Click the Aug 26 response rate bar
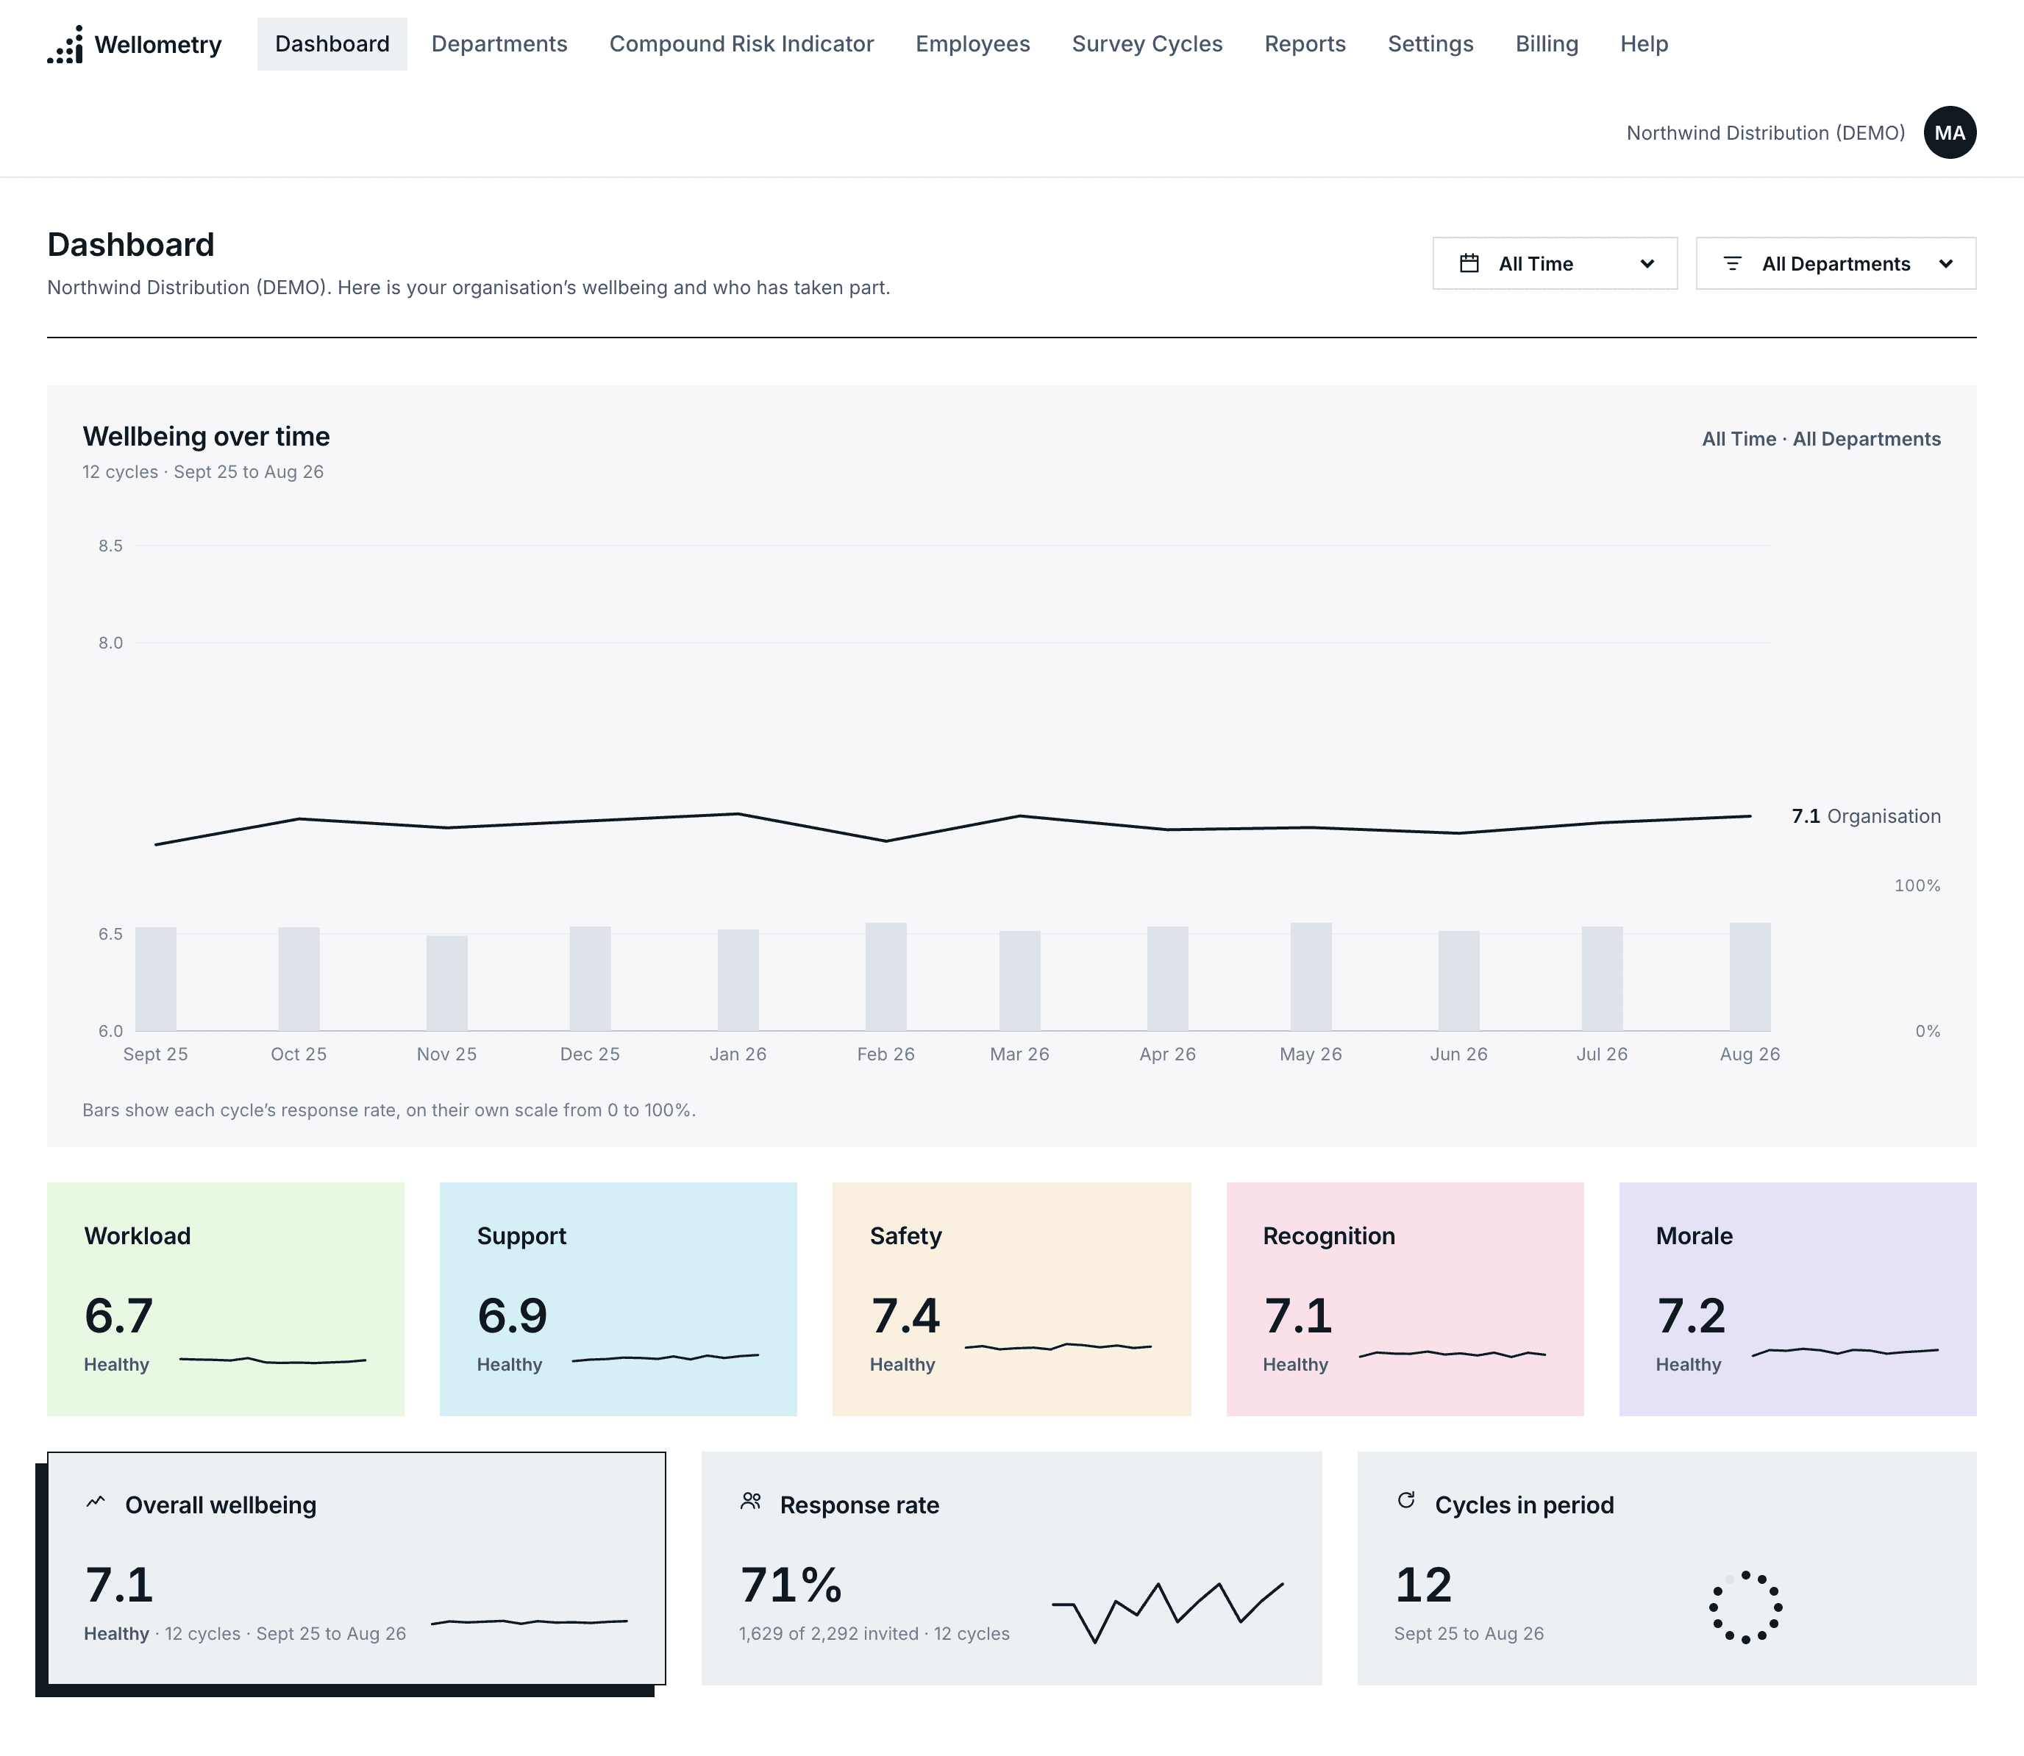The height and width of the screenshot is (1756, 2024). point(1750,976)
